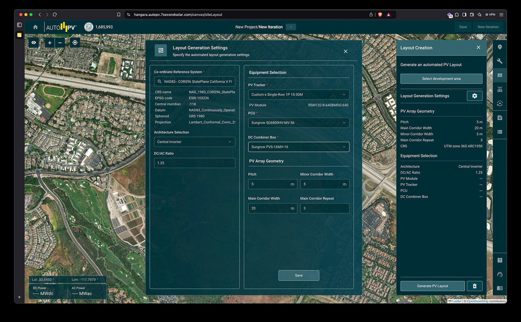521x322 pixels.
Task: Click the gear icon beside Layout Generation Settings
Action: pyautogui.click(x=474, y=96)
